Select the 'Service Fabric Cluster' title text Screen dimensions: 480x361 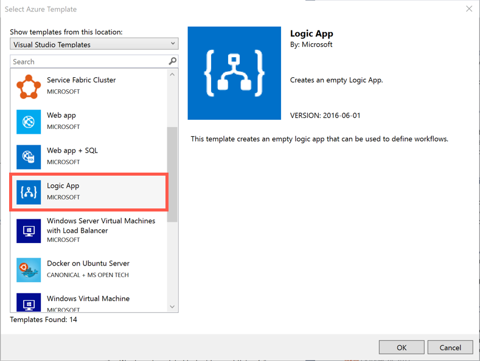point(81,80)
